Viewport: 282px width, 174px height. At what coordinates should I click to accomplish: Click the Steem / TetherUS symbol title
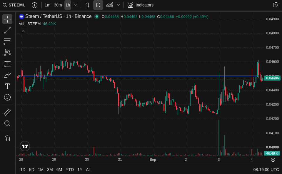point(58,16)
